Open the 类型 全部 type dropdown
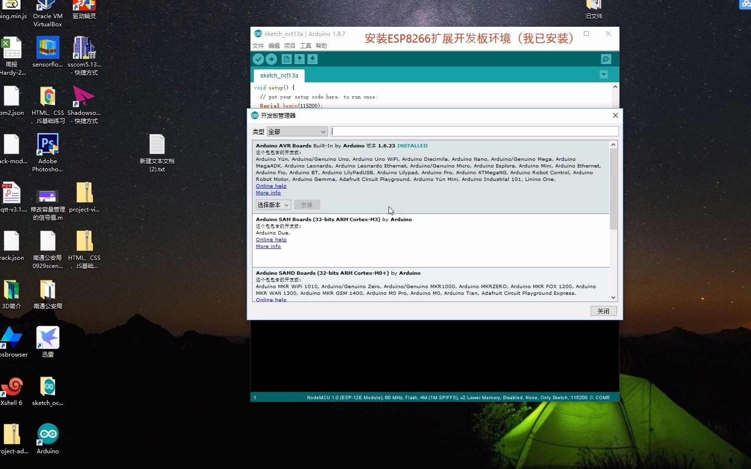 click(297, 132)
